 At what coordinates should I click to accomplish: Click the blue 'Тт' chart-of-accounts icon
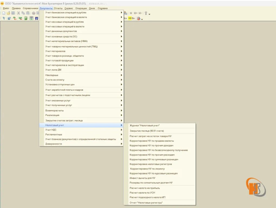tap(4, 18)
